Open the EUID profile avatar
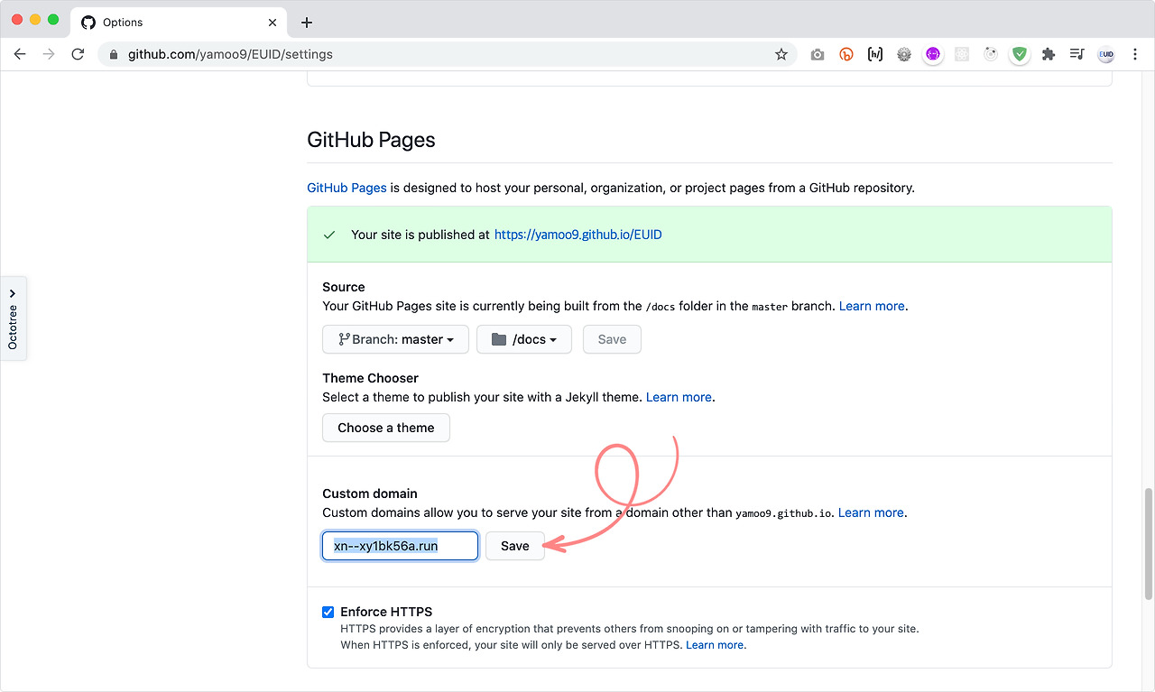1155x692 pixels. point(1105,54)
